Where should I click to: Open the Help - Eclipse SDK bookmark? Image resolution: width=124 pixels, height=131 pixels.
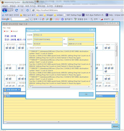[x=115, y=15]
